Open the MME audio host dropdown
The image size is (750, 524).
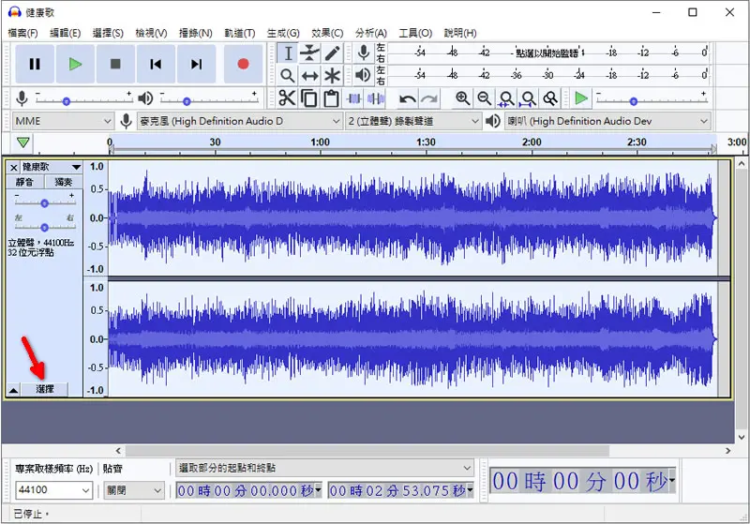tap(63, 121)
